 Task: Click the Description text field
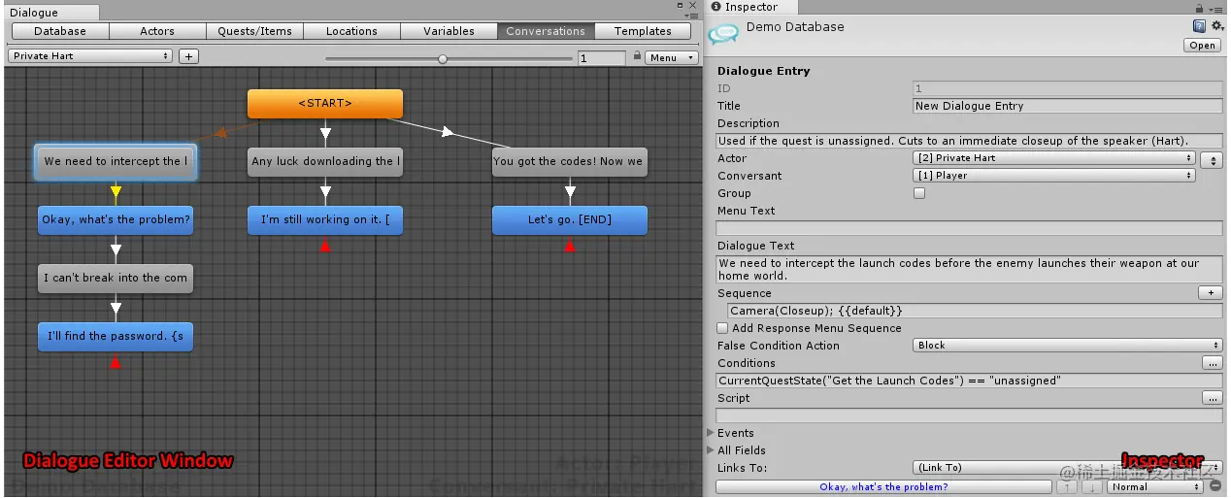(x=969, y=141)
